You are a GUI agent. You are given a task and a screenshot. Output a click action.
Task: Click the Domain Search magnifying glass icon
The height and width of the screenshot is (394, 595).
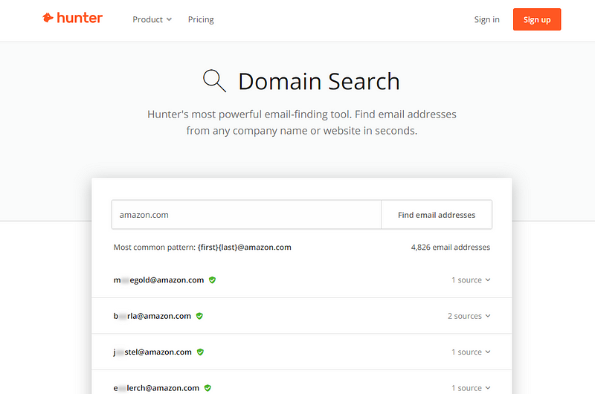215,80
